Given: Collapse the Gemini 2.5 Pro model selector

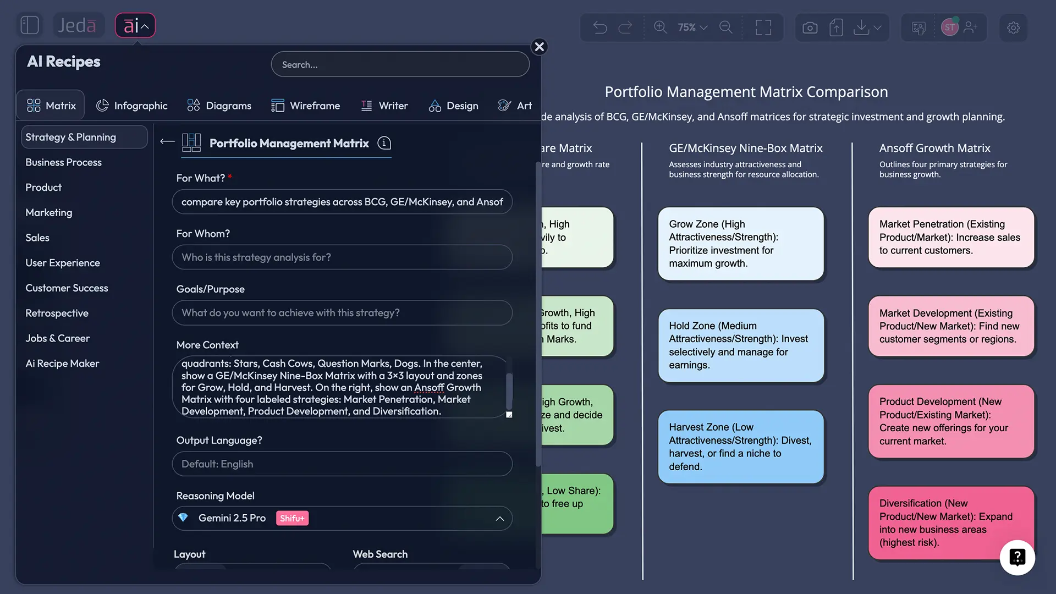Looking at the screenshot, I should (500, 519).
